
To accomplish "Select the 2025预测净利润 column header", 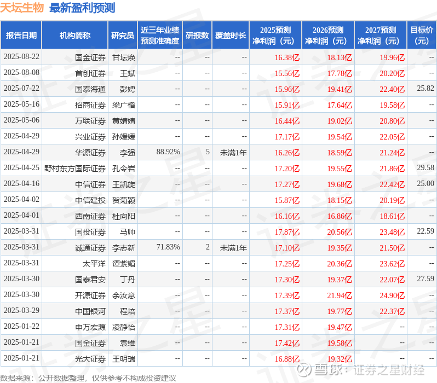I will tap(275, 36).
